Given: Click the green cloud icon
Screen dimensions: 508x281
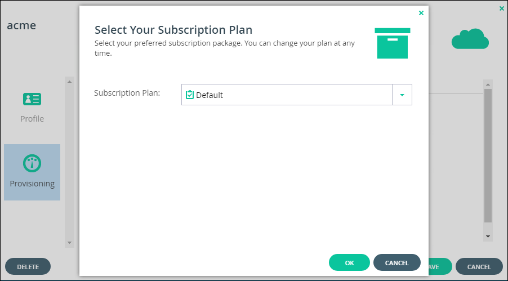Looking at the screenshot, I should pos(470,39).
